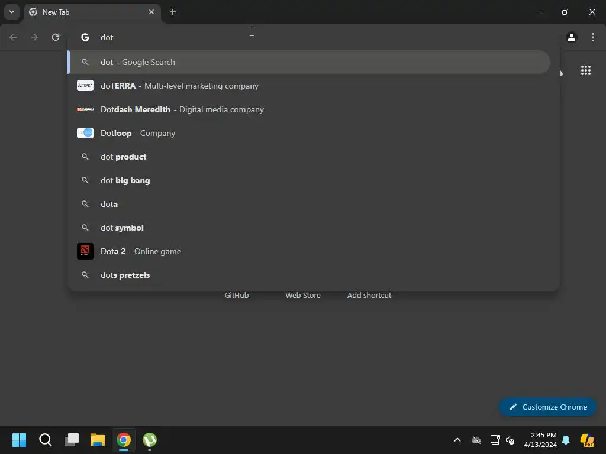Close the New Tab tab
Image resolution: width=606 pixels, height=454 pixels.
click(x=151, y=12)
